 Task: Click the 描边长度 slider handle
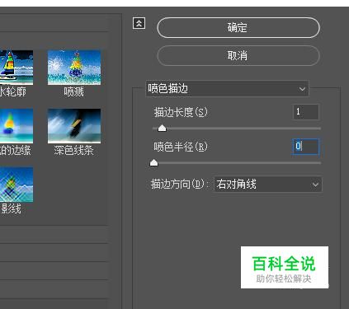pyautogui.click(x=163, y=128)
